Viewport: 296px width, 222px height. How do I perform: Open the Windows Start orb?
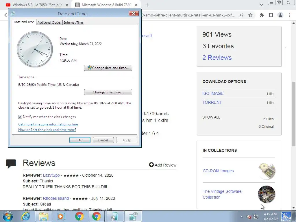[x=8, y=216]
